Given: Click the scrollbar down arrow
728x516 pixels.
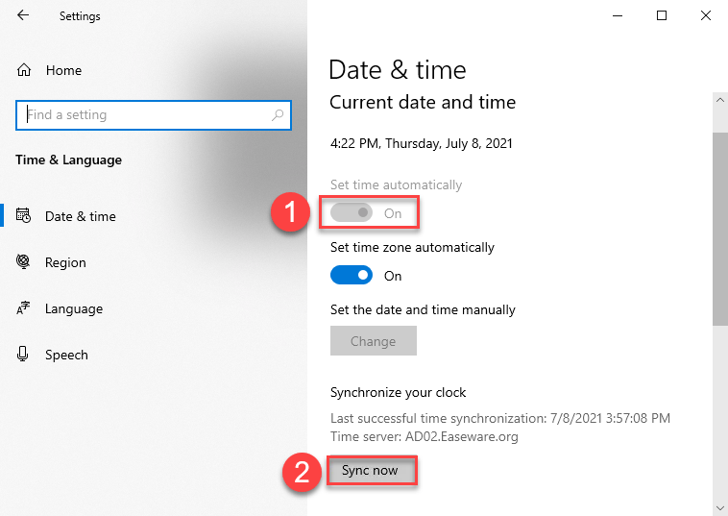Looking at the screenshot, I should [720, 508].
